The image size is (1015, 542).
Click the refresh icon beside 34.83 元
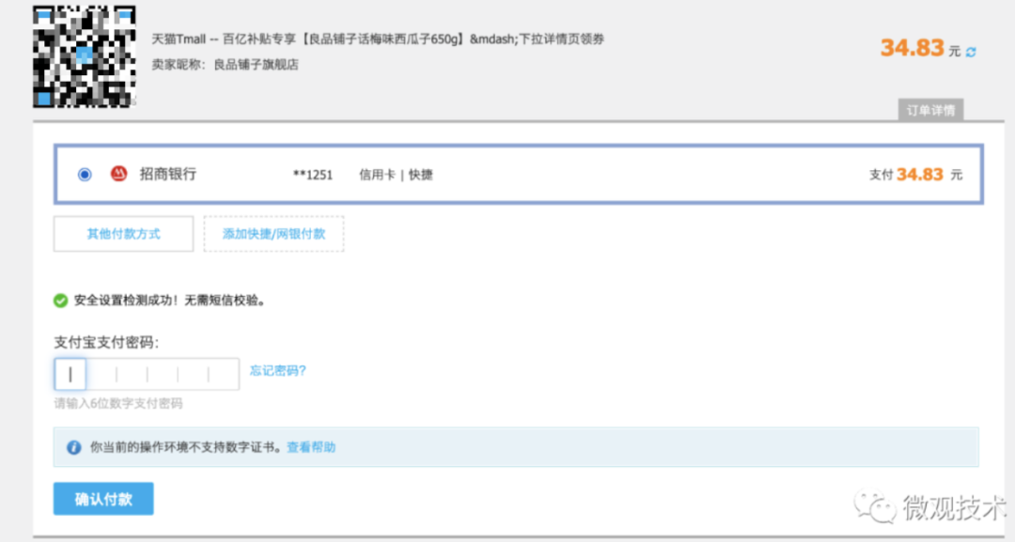971,52
